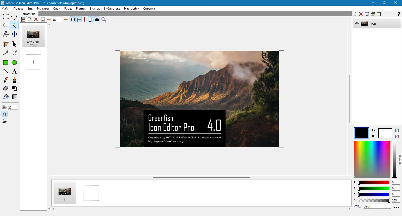This screenshot has height=216, width=402.
Task: Close splash.jpg with main toolbar red X
Action: coord(36,20)
